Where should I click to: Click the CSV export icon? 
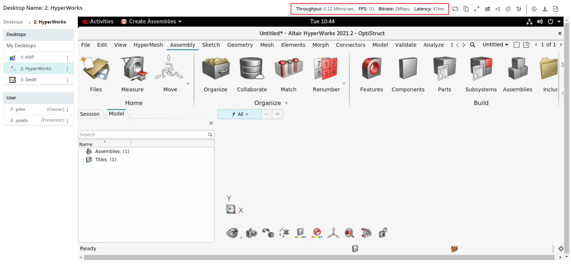(x=556, y=9)
